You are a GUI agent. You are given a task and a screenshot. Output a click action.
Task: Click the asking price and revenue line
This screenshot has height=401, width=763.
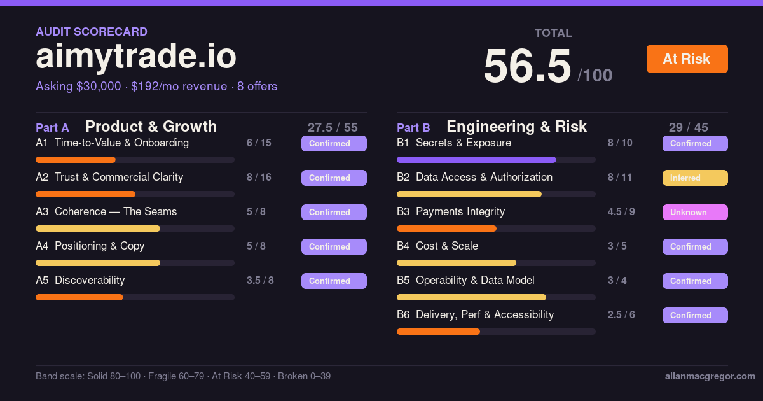pos(156,86)
